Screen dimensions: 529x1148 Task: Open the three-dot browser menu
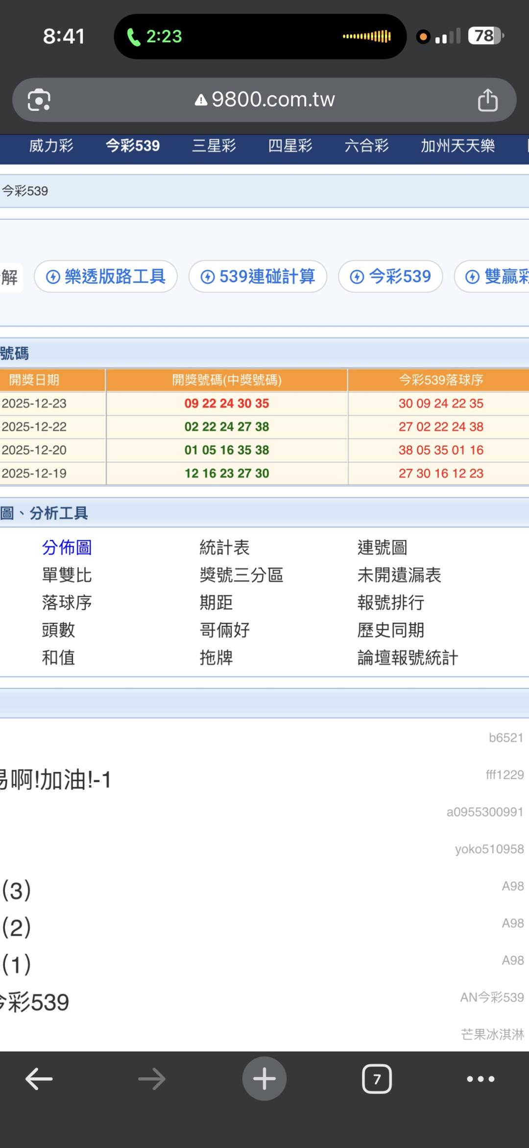480,1079
